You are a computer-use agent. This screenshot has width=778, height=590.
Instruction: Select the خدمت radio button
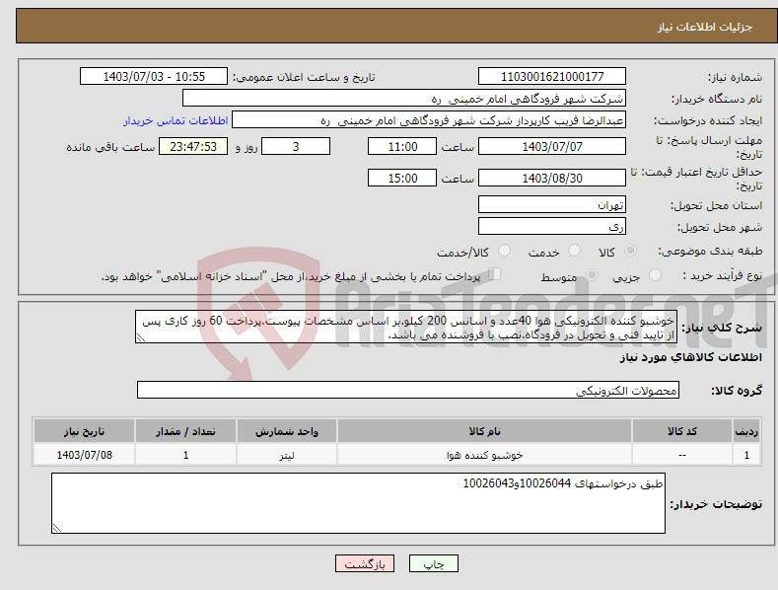(x=574, y=251)
